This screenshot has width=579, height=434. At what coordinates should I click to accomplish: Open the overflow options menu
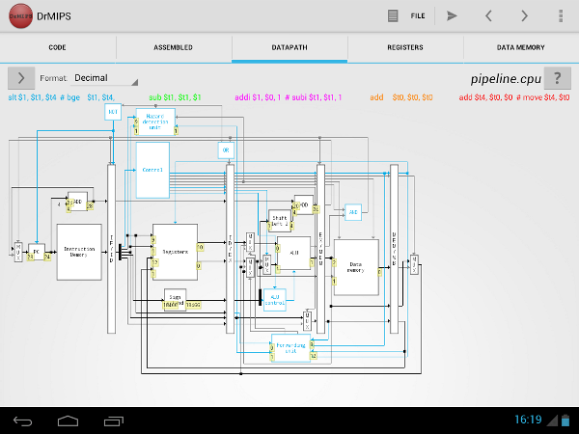pos(562,15)
